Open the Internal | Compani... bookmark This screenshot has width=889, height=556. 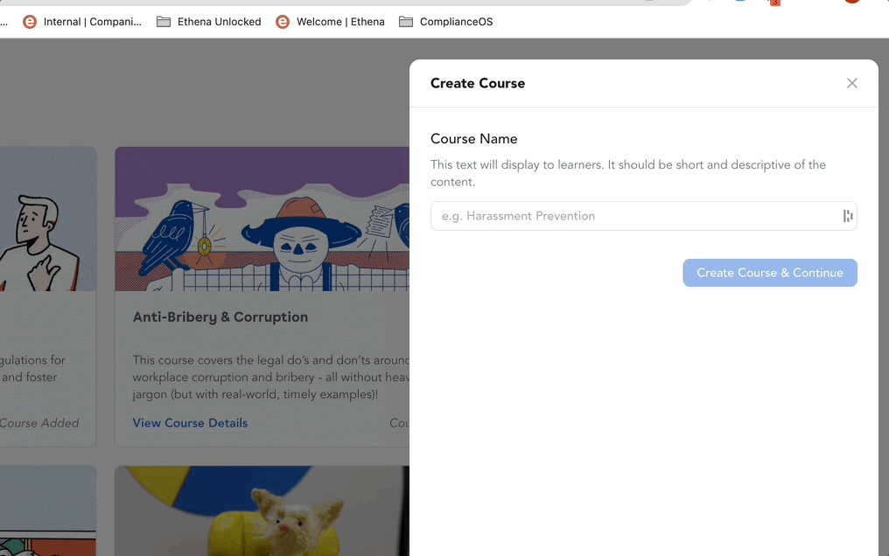[x=82, y=22]
